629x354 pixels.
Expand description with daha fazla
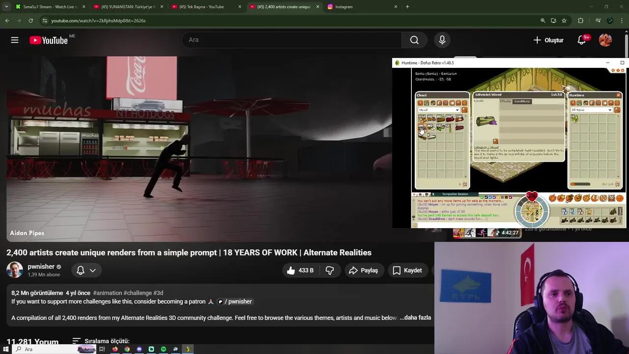click(415, 318)
